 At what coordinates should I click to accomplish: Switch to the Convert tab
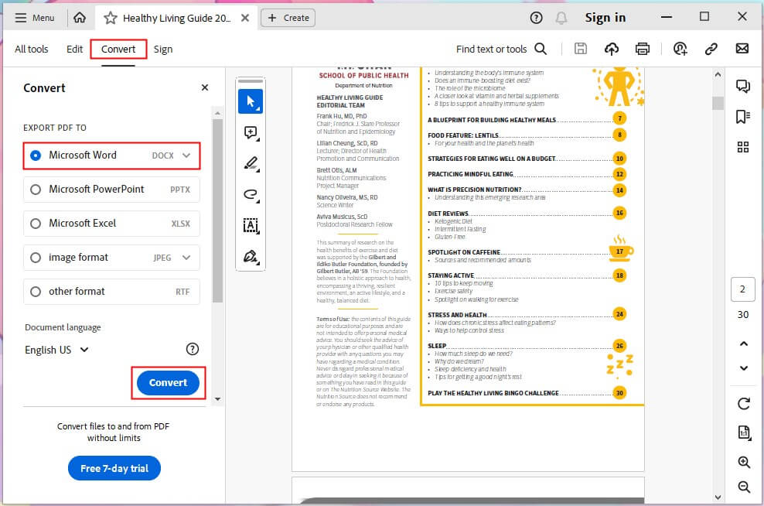coord(118,50)
